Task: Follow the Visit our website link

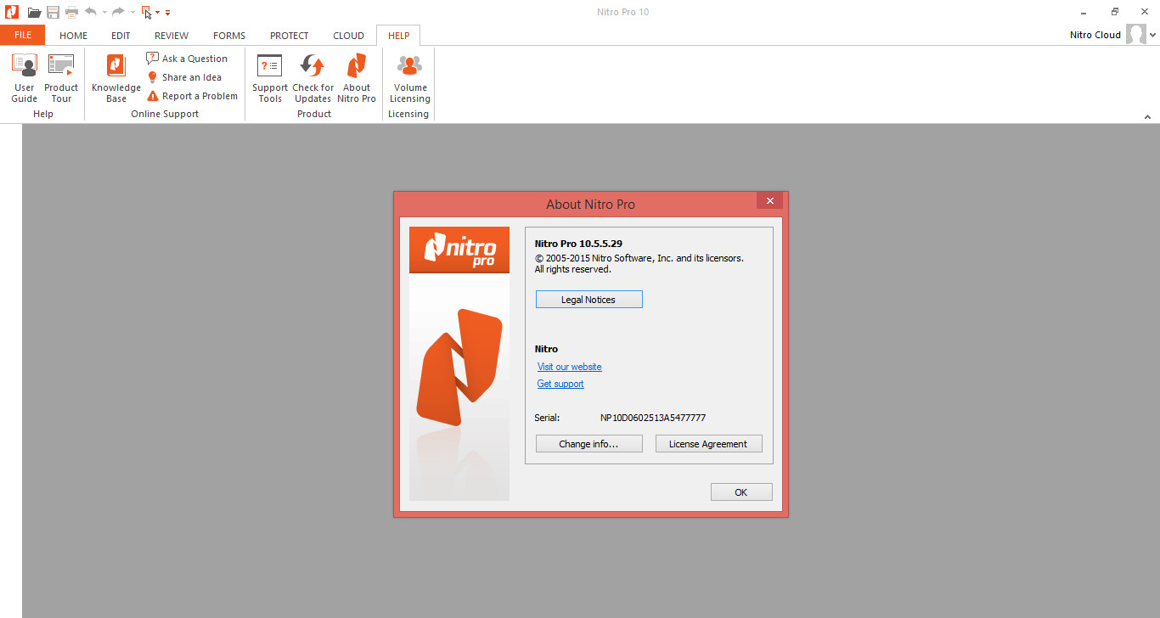Action: [570, 367]
